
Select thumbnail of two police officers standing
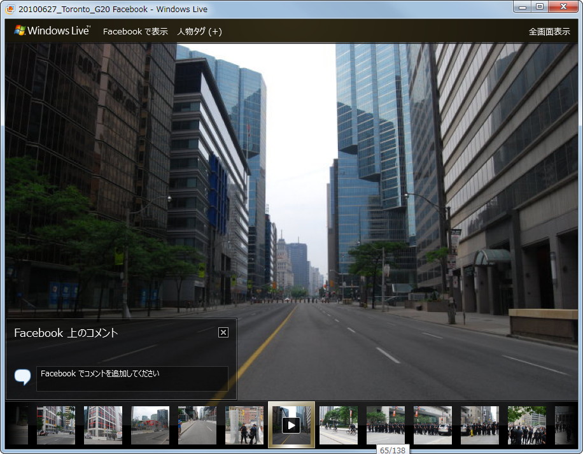click(x=244, y=425)
